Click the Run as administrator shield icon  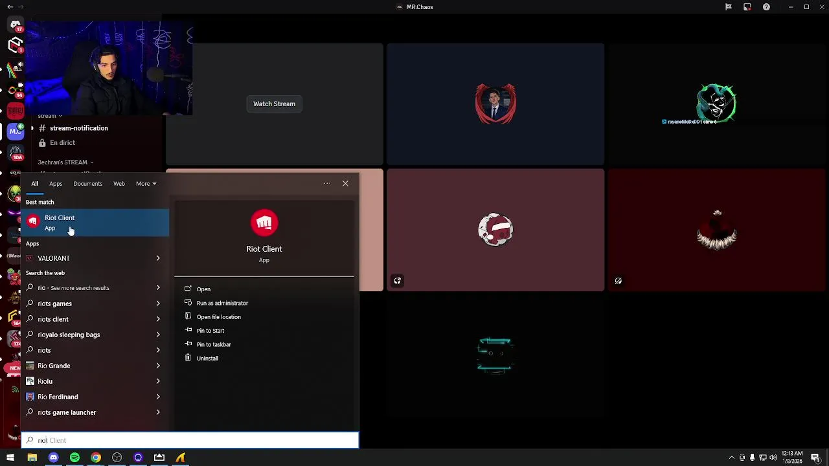[188, 302]
